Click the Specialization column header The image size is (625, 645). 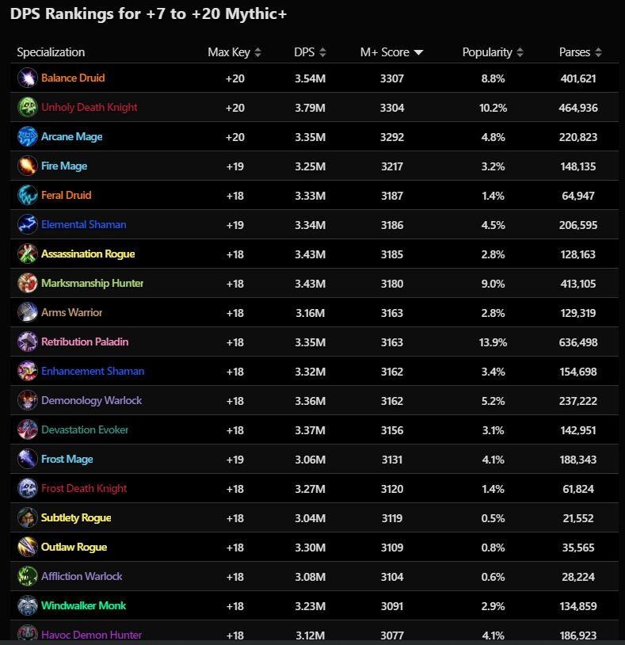pos(51,52)
